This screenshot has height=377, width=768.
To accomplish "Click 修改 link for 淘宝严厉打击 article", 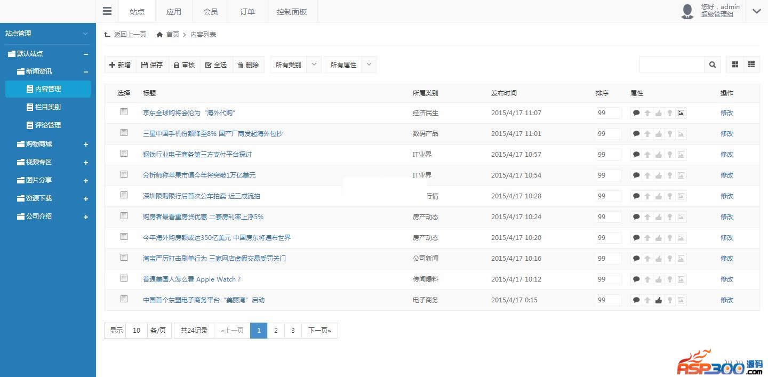I will coord(727,259).
